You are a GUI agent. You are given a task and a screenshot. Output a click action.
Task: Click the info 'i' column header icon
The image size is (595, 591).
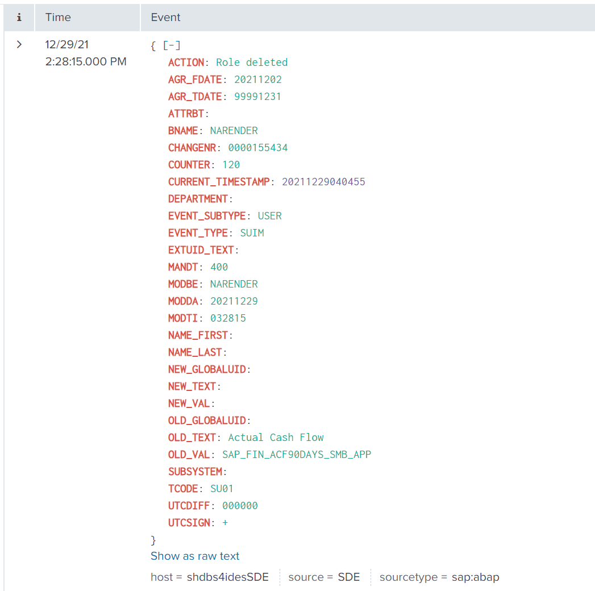pyautogui.click(x=19, y=18)
